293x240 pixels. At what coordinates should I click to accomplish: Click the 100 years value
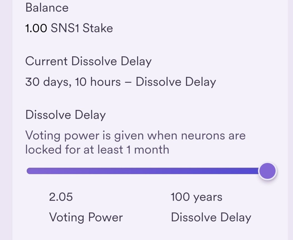coord(196,197)
